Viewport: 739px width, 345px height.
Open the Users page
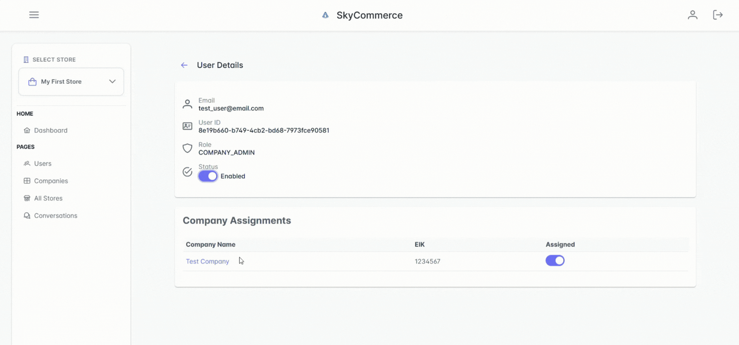click(x=43, y=164)
